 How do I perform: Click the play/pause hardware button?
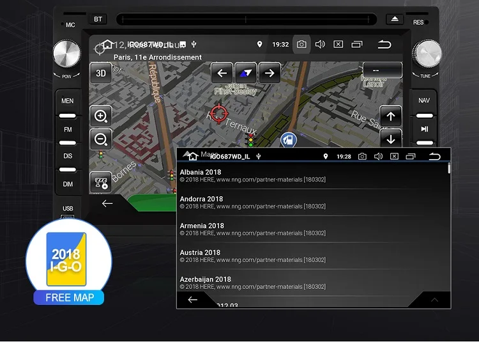coord(424,129)
